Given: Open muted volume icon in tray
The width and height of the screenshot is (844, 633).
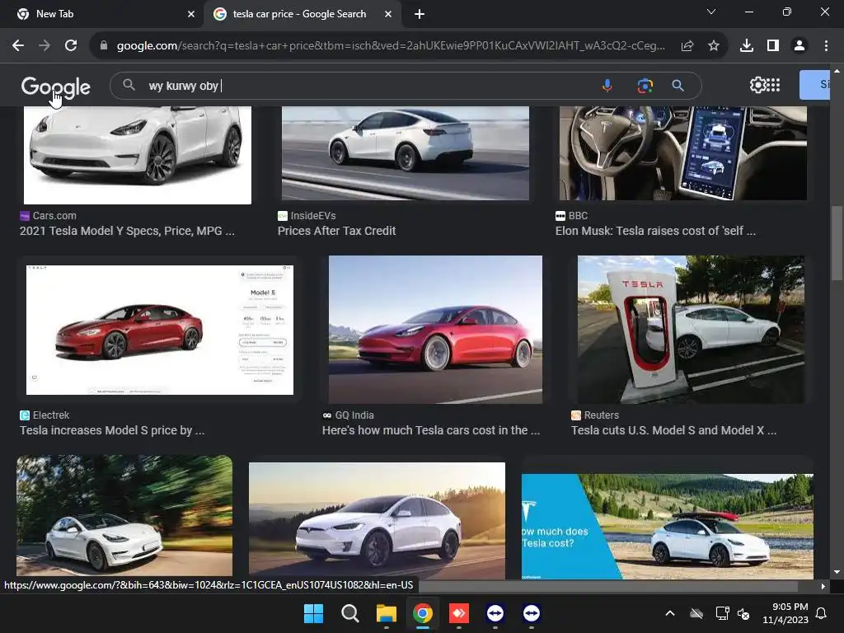Looking at the screenshot, I should pos(744,613).
